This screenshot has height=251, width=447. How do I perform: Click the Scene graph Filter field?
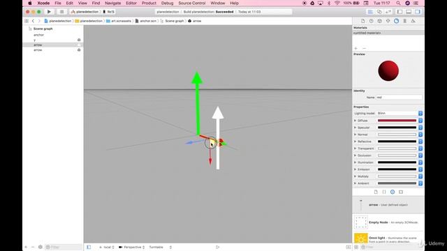[x=64, y=247]
